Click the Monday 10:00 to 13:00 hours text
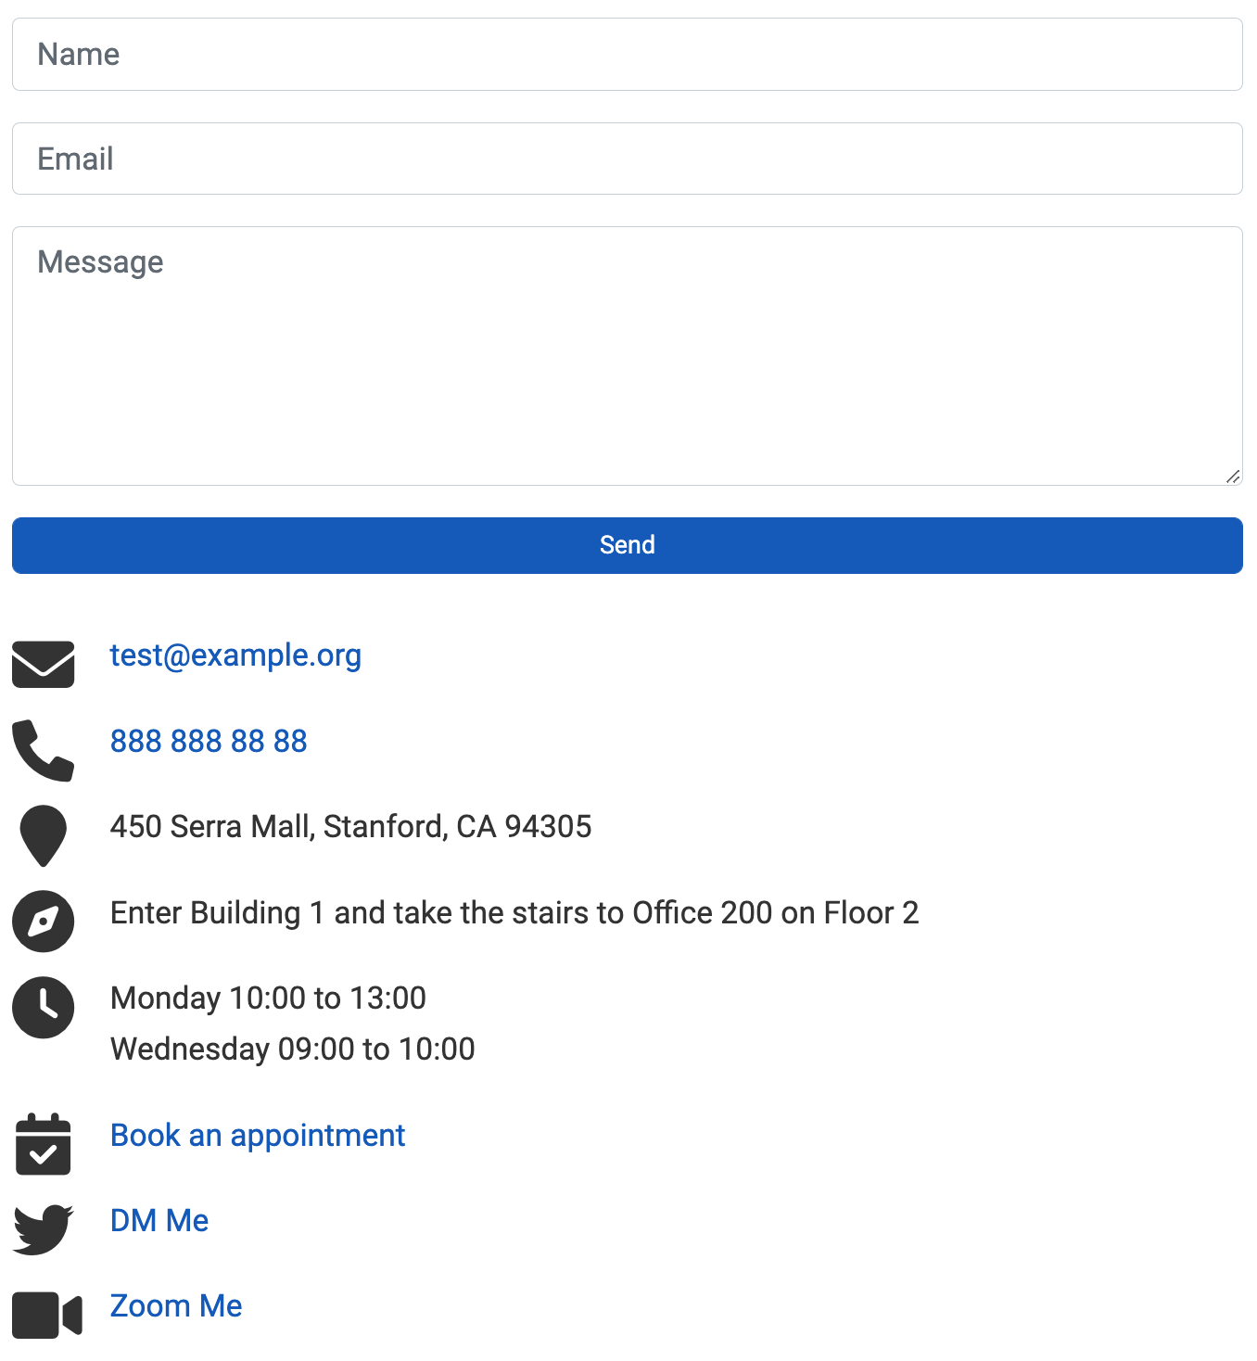The image size is (1257, 1361). tap(268, 998)
